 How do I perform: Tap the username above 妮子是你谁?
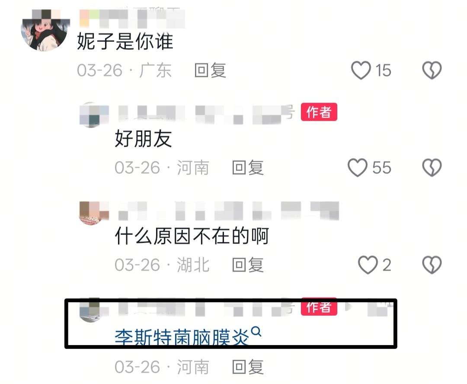pos(132,18)
